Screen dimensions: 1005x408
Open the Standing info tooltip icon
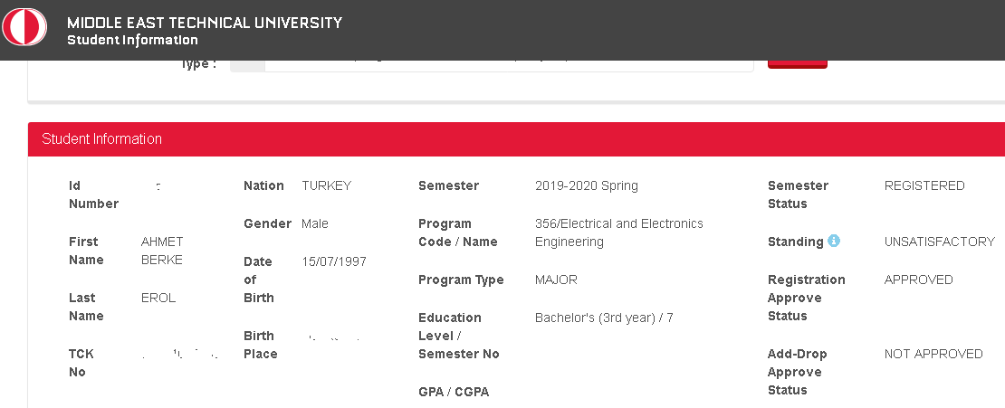click(x=833, y=241)
